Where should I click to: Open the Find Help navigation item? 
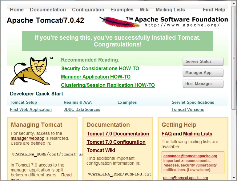pos(214,10)
